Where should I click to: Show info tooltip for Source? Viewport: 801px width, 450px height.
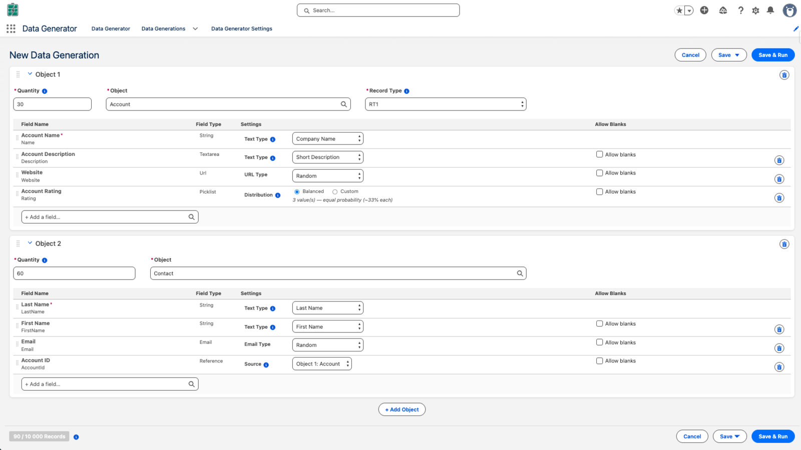pos(266,364)
